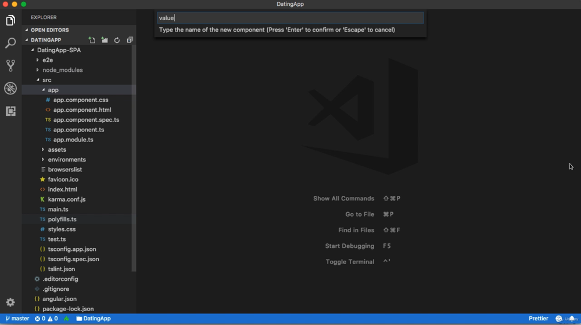Open the Search view in activity bar
Image resolution: width=581 pixels, height=325 pixels.
pyautogui.click(x=10, y=43)
